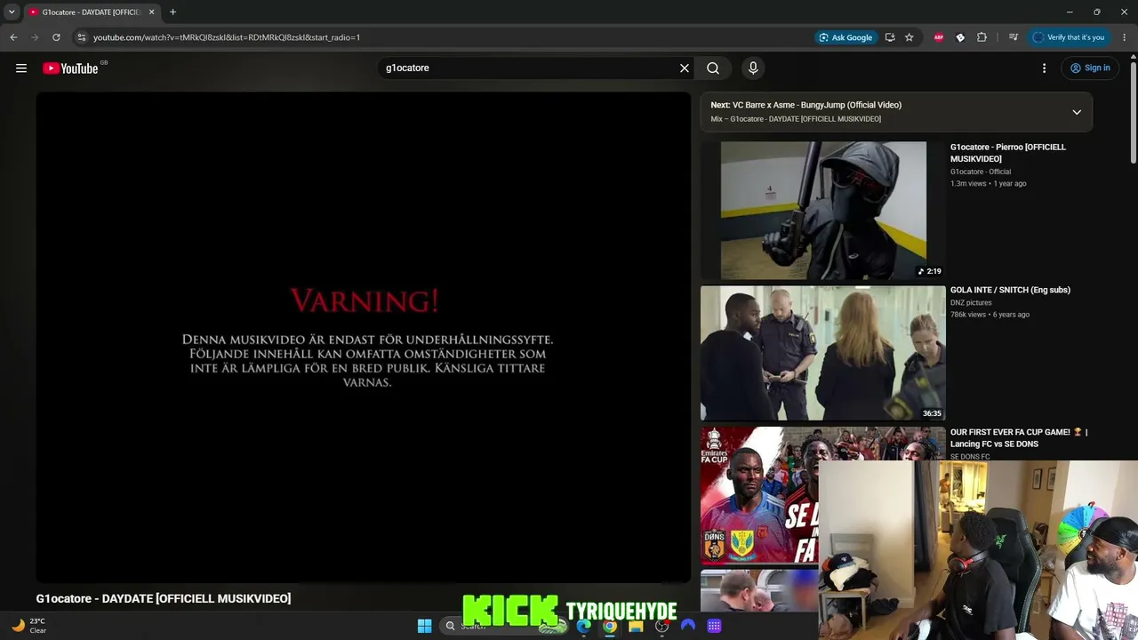Viewport: 1138px width, 640px height.
Task: Open a new browser tab
Action: (x=172, y=12)
